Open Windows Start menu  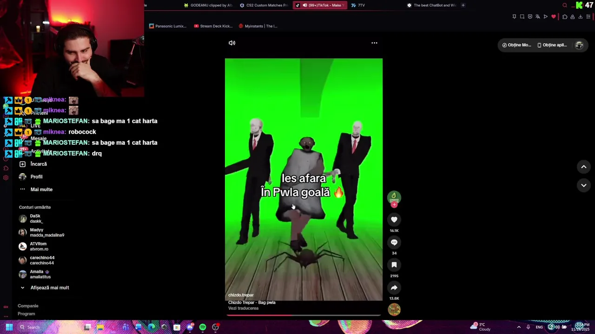(x=9, y=327)
